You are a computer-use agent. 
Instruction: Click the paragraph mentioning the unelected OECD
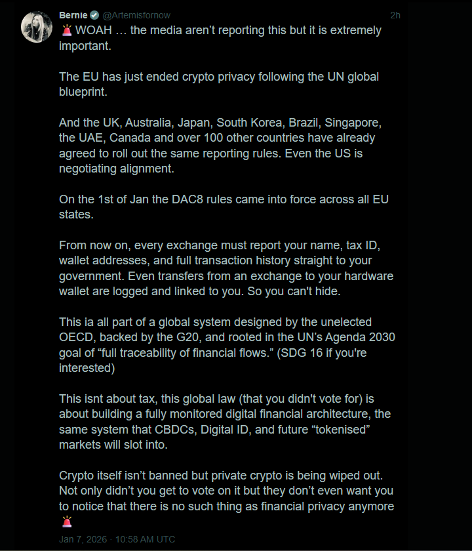(x=226, y=345)
